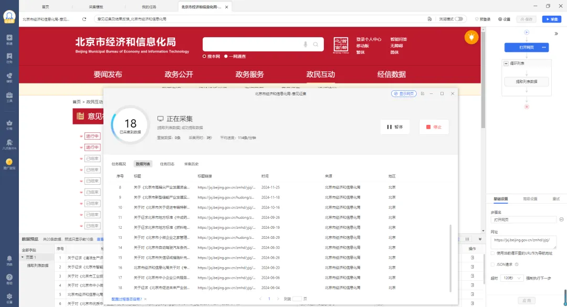Click the 配置过程是否容易 link
Image resolution: width=567 pixels, height=307 pixels.
pos(127,300)
